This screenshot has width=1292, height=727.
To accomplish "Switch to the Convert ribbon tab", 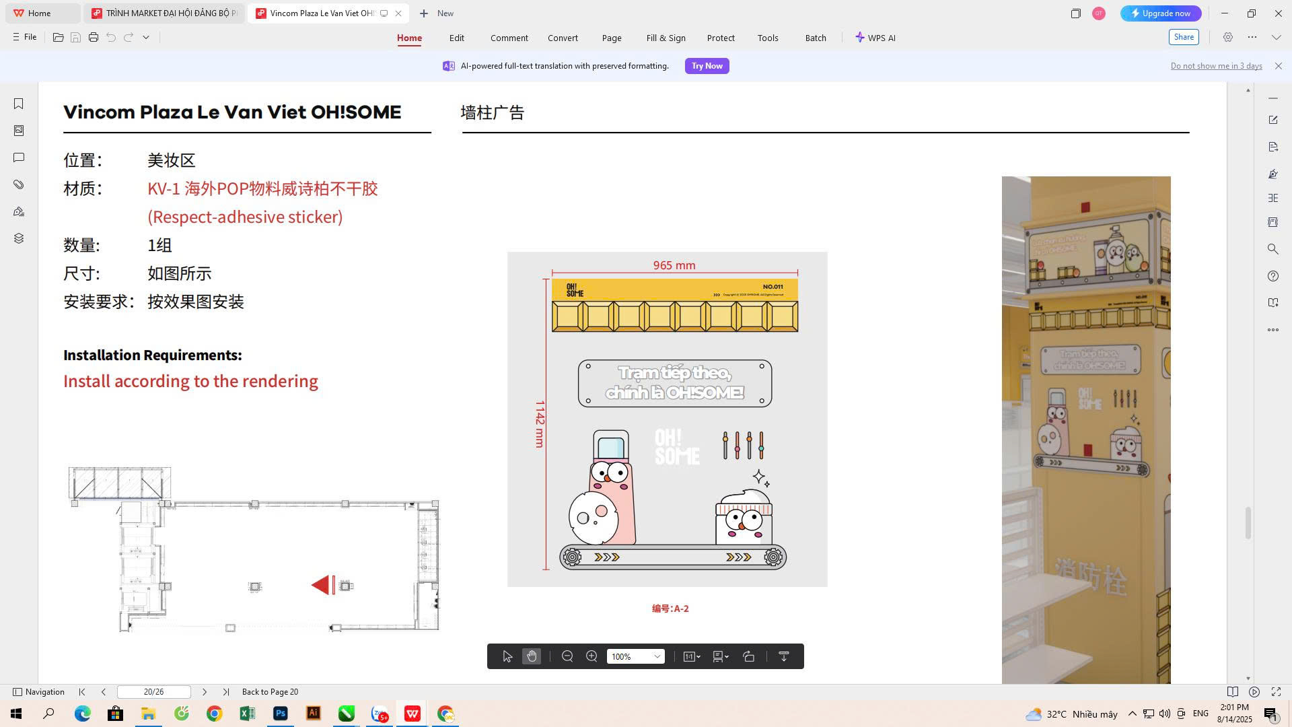I will point(563,38).
